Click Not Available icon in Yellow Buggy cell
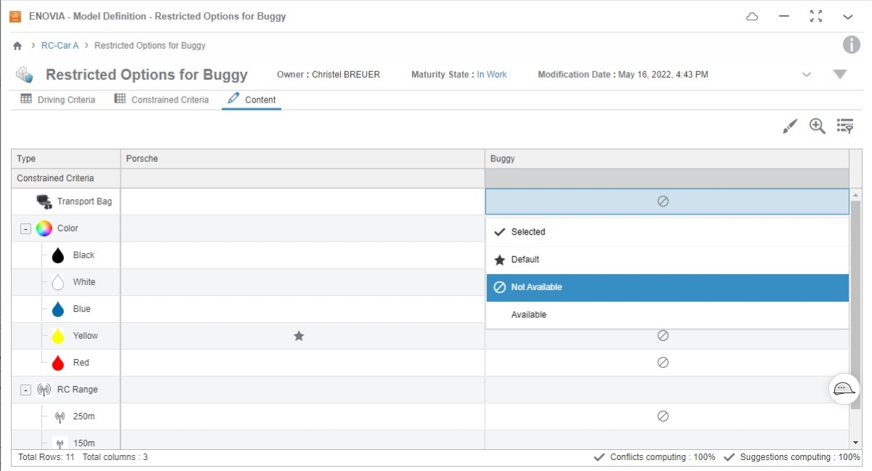Screen dimensions: 872x471 pos(663,336)
